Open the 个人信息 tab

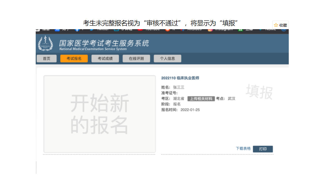coord(167,59)
